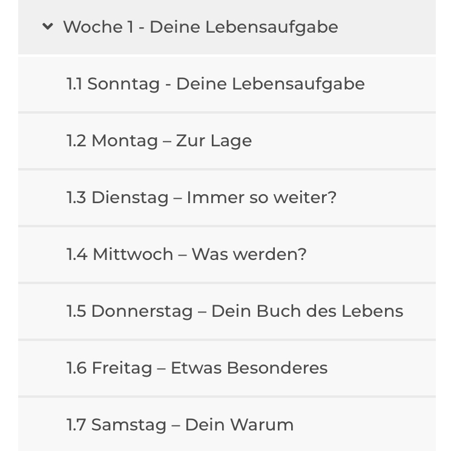Click the Woche 1 - Deine Lebensaufgabe heading
Viewport: 454px width, 451px height.
(x=200, y=27)
